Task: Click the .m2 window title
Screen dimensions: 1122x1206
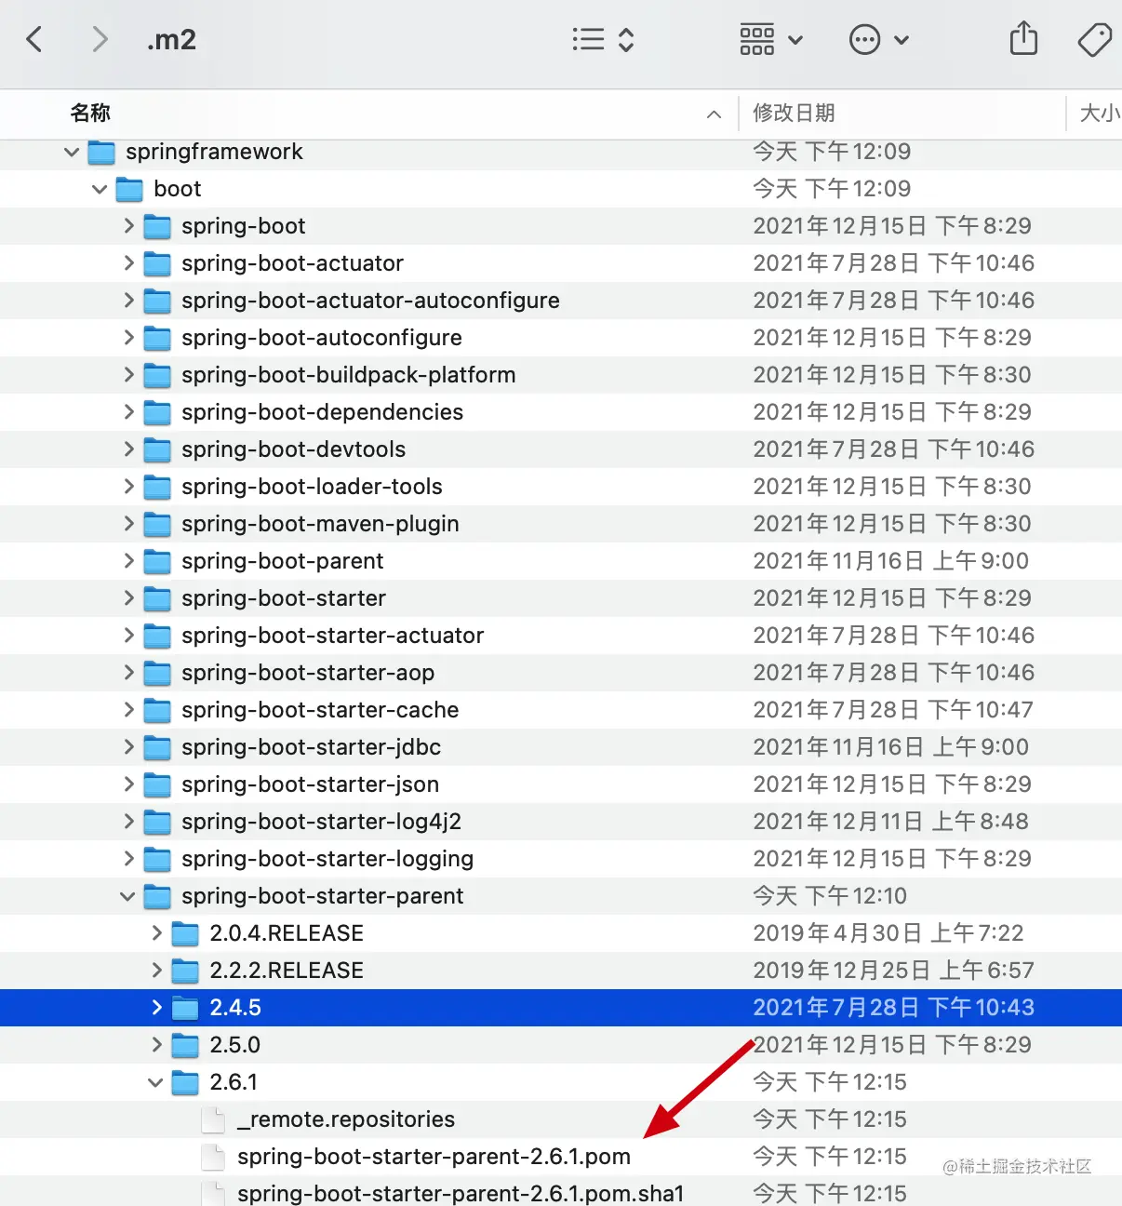Action: pos(171,40)
